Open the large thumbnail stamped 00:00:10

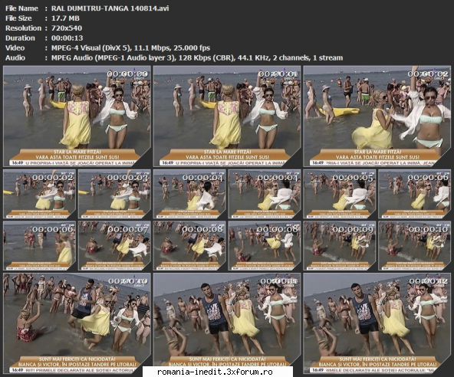click(77, 323)
